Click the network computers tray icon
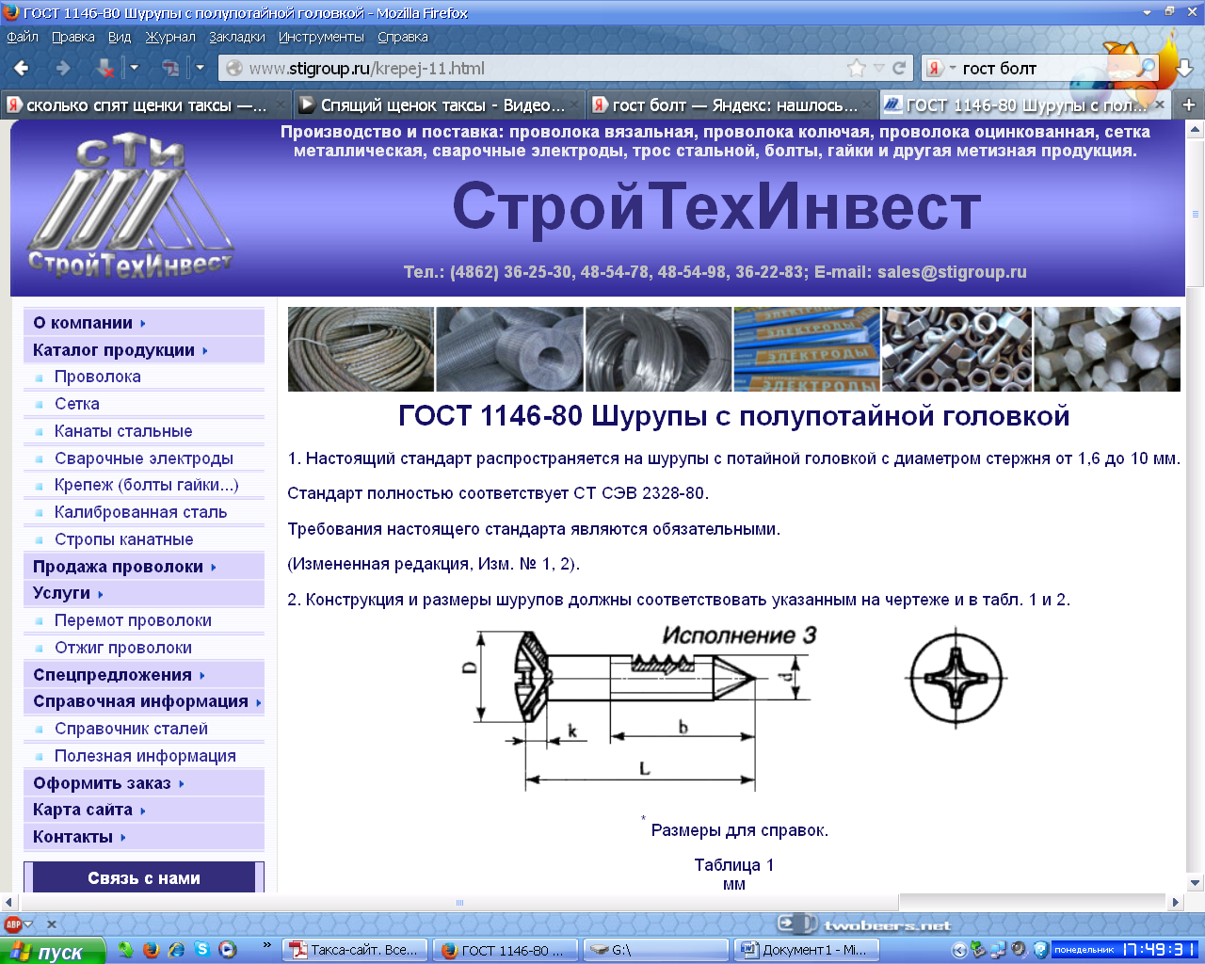Screen dimensions: 1205x964 999,950
